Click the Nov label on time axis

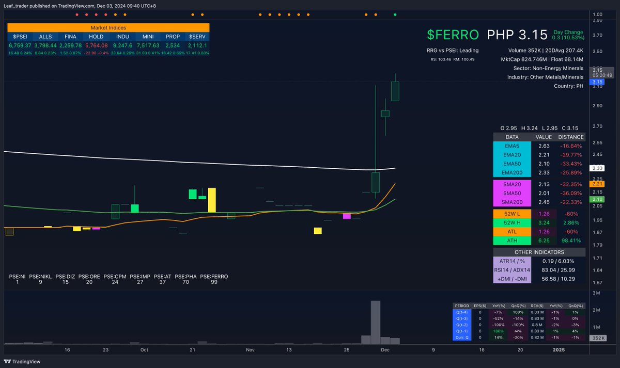tap(250, 350)
